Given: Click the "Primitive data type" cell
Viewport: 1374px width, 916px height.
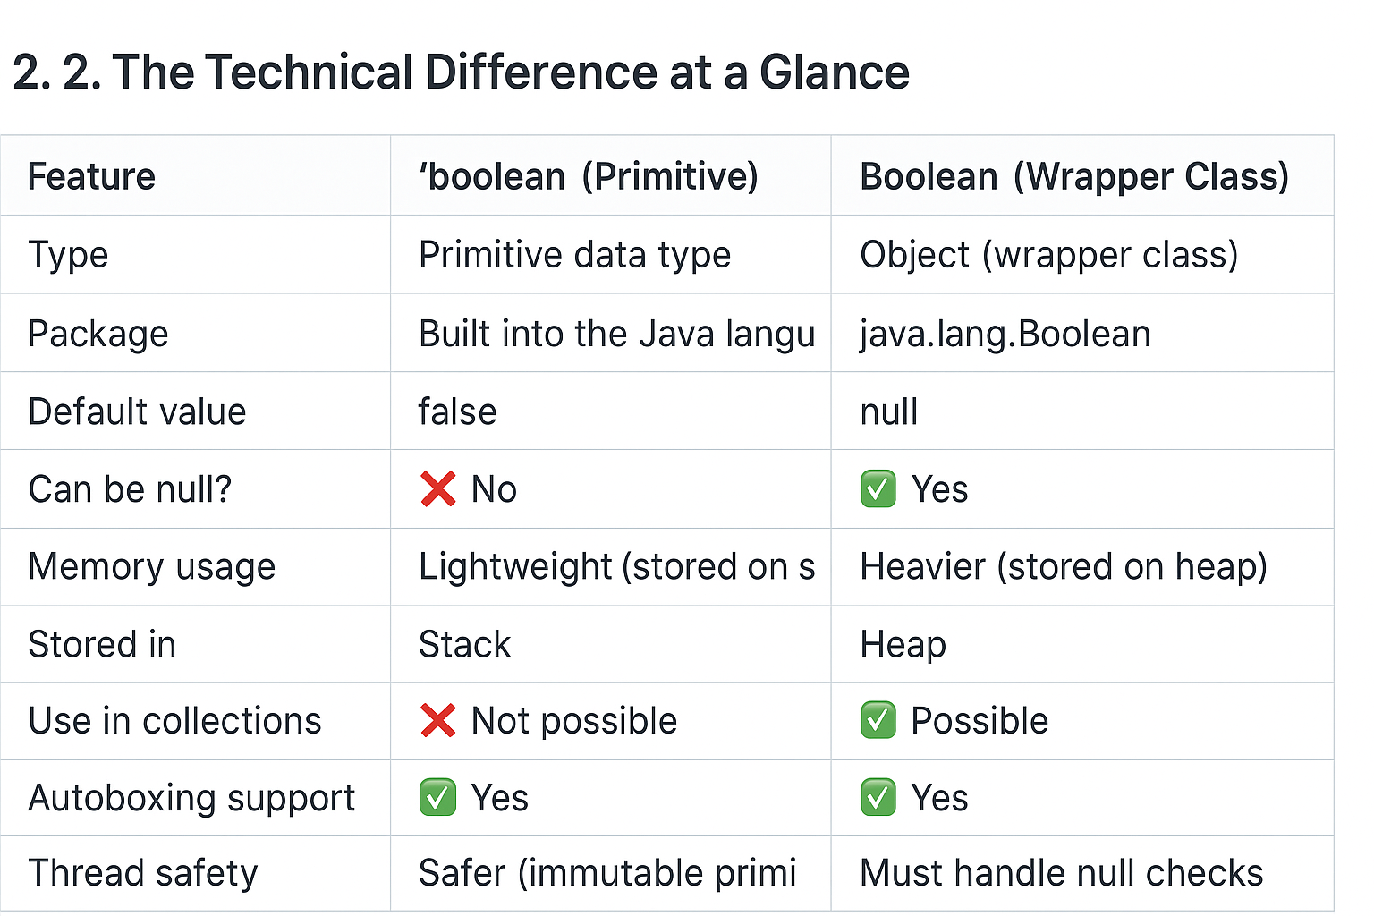Looking at the screenshot, I should coord(574,255).
